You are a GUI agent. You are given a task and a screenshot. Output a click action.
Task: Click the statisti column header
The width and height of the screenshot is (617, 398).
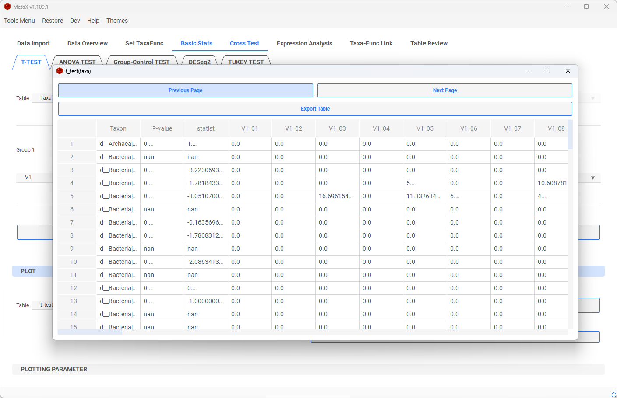tap(206, 128)
